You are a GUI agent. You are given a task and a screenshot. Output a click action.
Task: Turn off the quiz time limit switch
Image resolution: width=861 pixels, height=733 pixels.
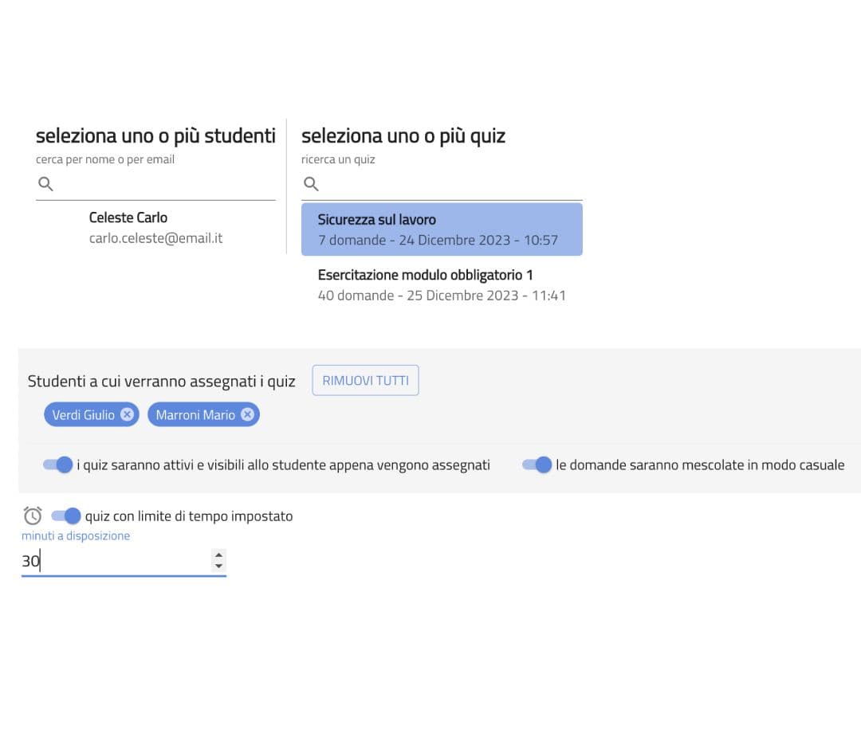click(66, 515)
